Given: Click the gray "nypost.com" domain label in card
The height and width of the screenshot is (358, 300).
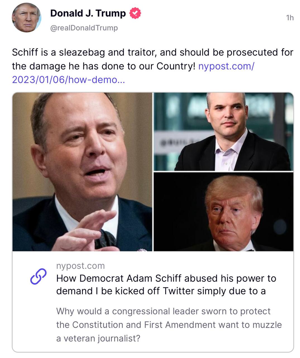Looking at the screenshot, I should point(80,266).
